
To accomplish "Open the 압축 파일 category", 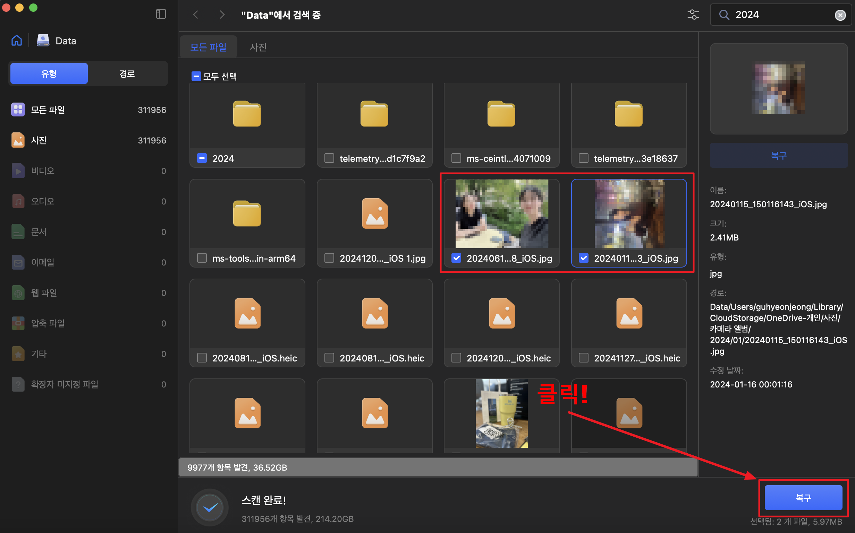I will (x=48, y=323).
